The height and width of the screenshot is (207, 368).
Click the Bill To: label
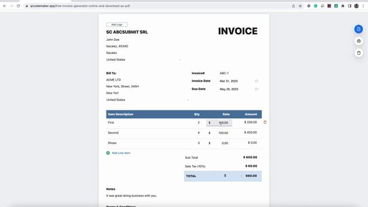111,73
